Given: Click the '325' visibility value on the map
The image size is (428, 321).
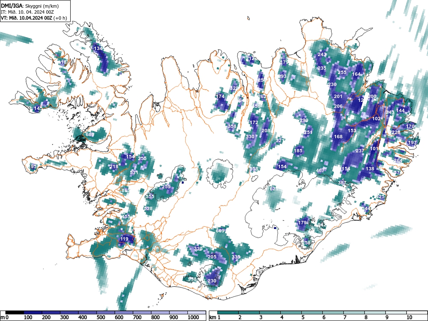Looking at the screenshot, I should 199,249.
